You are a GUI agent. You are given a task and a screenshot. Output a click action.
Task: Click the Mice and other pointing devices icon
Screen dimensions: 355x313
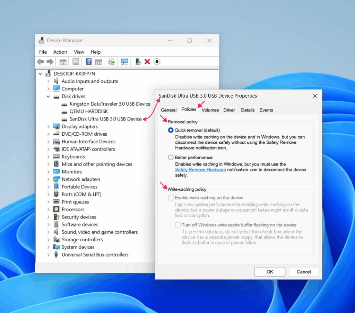pos(56,164)
